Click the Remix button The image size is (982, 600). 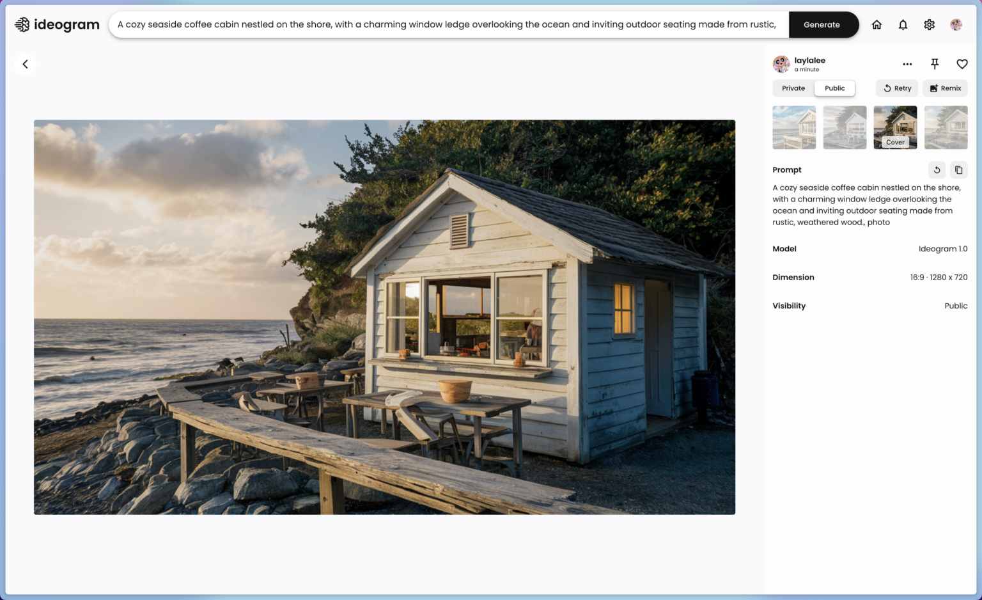(x=945, y=88)
